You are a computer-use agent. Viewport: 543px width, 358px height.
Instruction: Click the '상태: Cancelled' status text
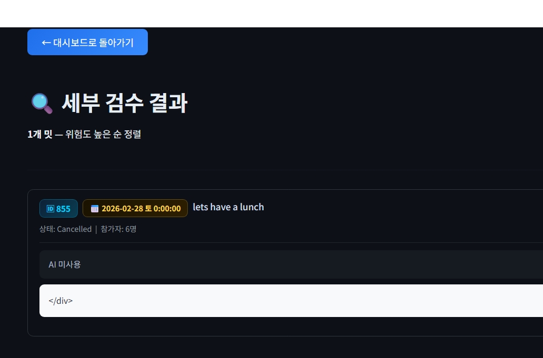click(65, 229)
